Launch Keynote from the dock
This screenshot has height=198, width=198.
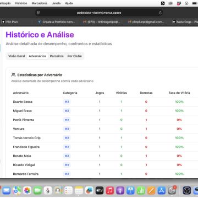tap(130, 191)
